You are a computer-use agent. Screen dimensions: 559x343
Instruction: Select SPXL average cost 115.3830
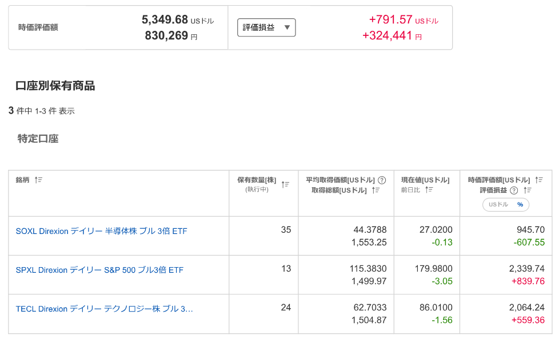[x=368, y=269]
